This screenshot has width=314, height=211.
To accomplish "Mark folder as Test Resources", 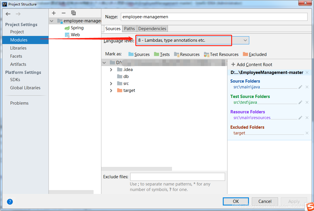I will (221, 54).
